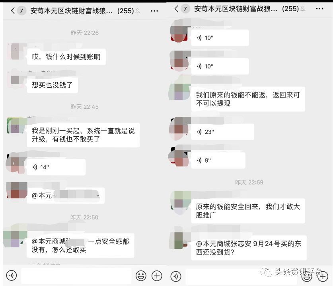Switch to voice input in right chat

(x=176, y=276)
